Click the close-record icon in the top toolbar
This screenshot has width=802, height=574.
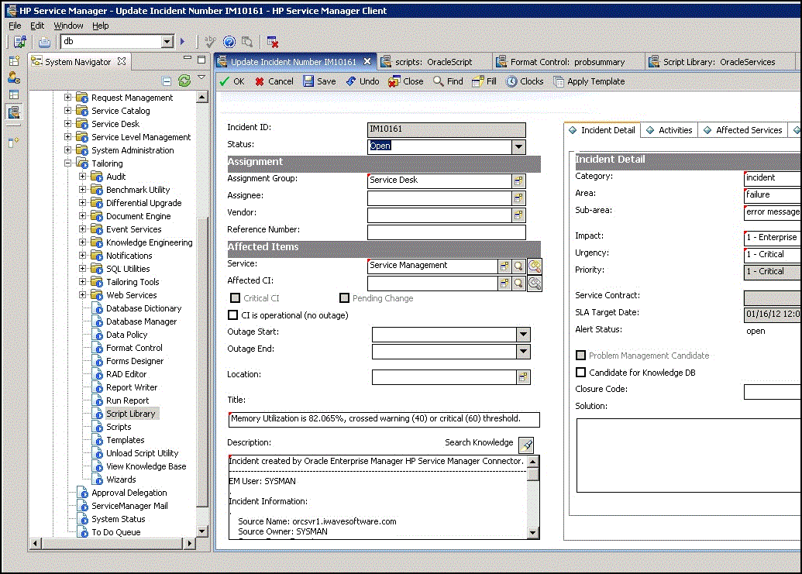tap(273, 42)
